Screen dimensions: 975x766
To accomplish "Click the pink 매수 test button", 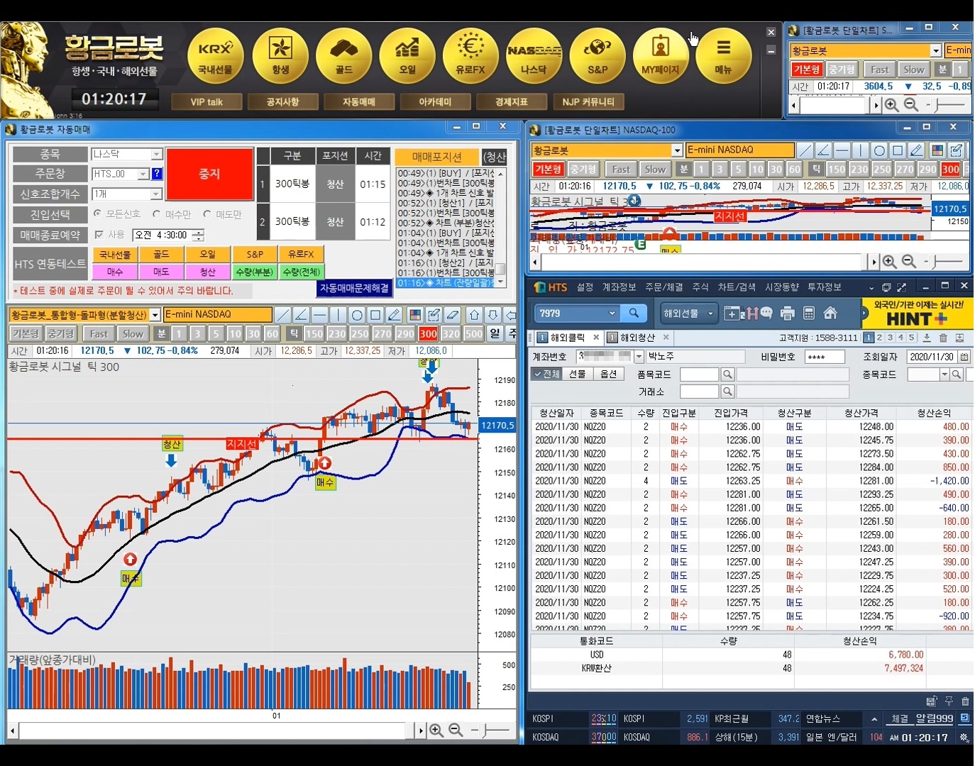I will pyautogui.click(x=115, y=272).
